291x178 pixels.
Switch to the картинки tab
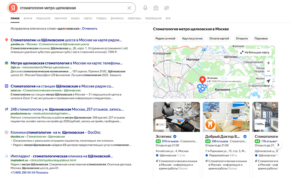click(61, 18)
